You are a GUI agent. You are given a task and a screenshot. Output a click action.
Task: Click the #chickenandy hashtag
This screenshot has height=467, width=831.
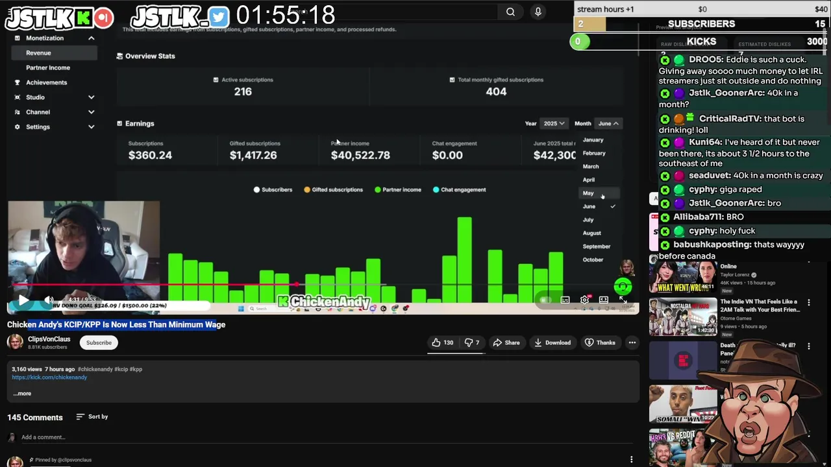point(95,369)
